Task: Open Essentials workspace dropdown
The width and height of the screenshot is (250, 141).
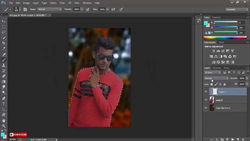Action: (237, 9)
